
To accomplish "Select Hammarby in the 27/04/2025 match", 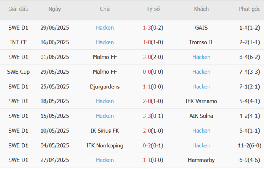I will [201, 160].
